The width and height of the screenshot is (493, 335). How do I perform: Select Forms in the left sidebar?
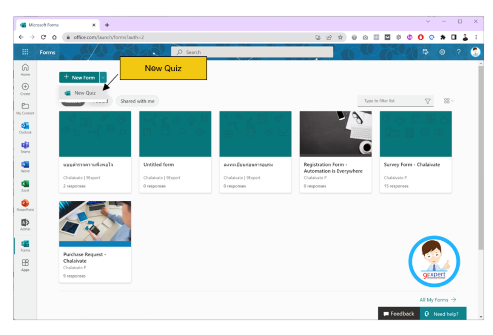tap(25, 244)
